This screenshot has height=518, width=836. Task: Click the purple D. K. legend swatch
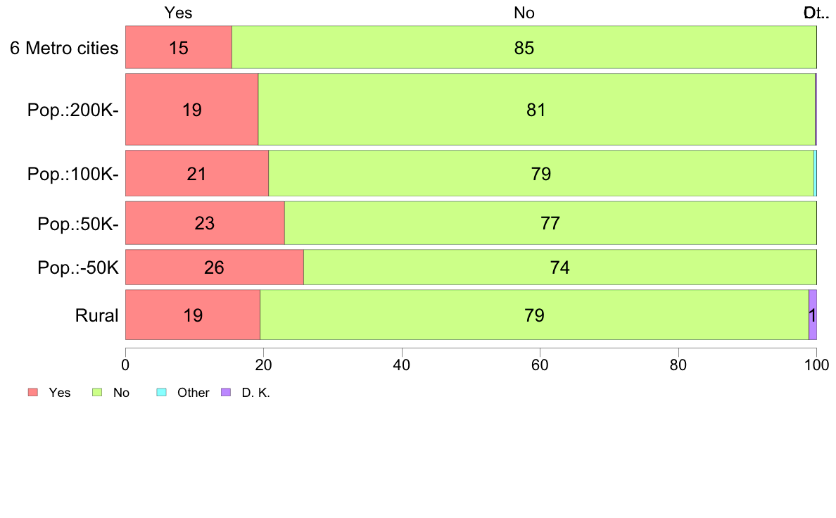tap(226, 392)
